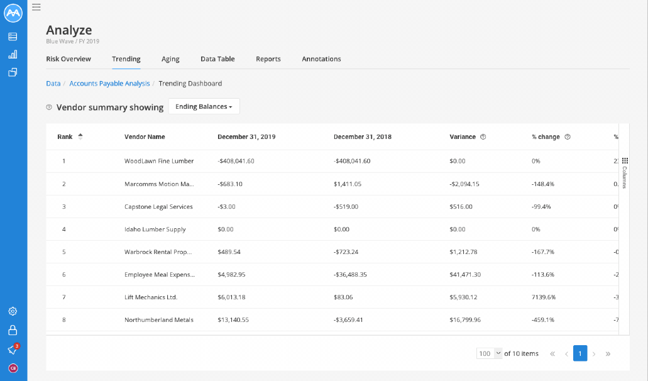Open the page size 100 dropdown
Image resolution: width=648 pixels, height=381 pixels.
[490, 353]
